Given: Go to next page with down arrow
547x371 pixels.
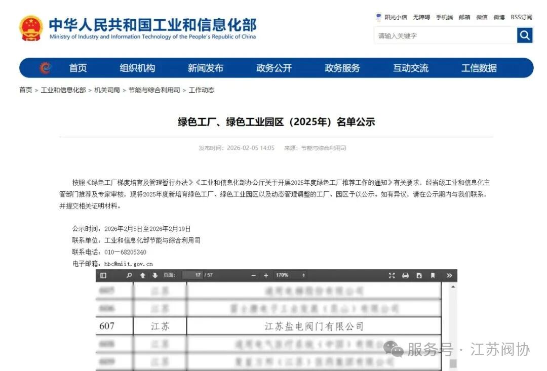Looking at the screenshot, I should pyautogui.click(x=153, y=275).
